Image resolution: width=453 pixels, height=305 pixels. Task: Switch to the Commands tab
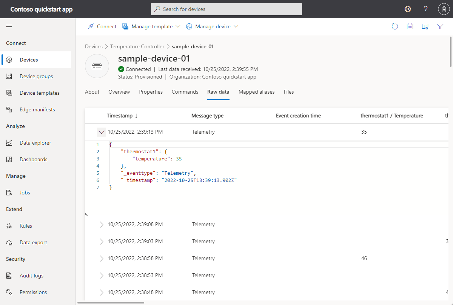click(x=185, y=92)
